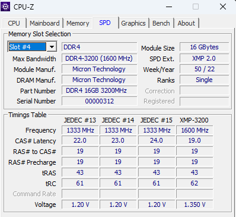Click the CPU-Z application icon in title bar
Image resolution: width=236 pixels, height=217 pixels.
(5, 7)
